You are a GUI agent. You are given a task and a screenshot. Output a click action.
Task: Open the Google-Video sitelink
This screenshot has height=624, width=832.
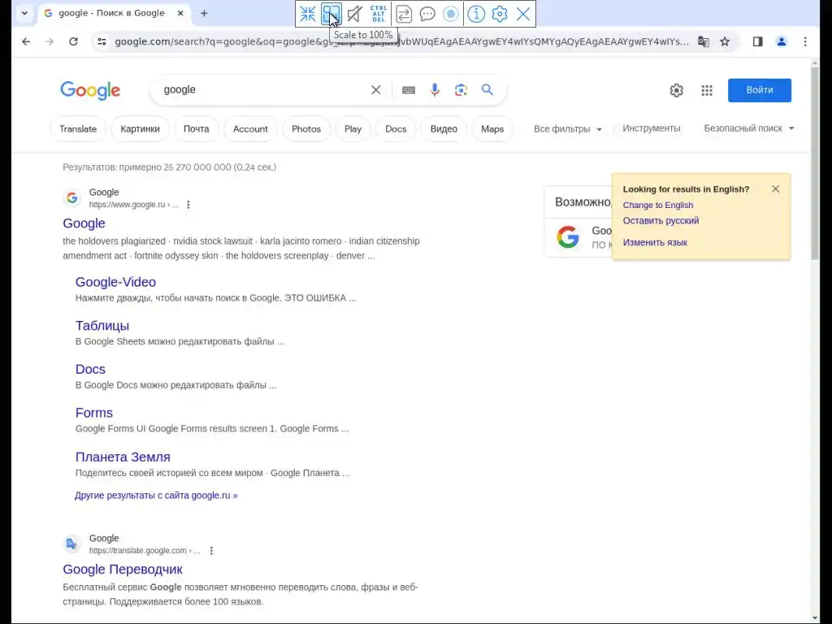(x=115, y=282)
